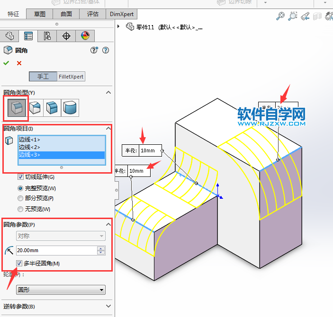
Task: Click the green checkmark to accept fillet
Action: coord(6,63)
